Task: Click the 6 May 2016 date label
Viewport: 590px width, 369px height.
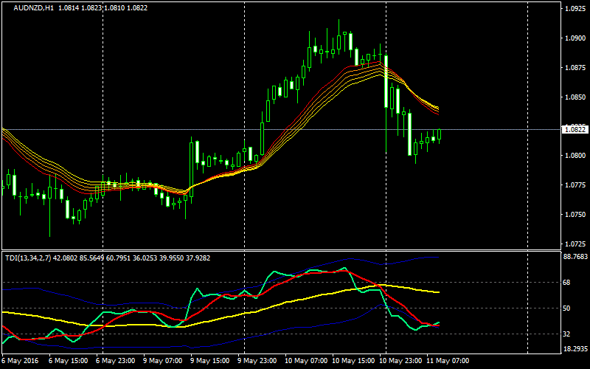Action: pyautogui.click(x=21, y=362)
